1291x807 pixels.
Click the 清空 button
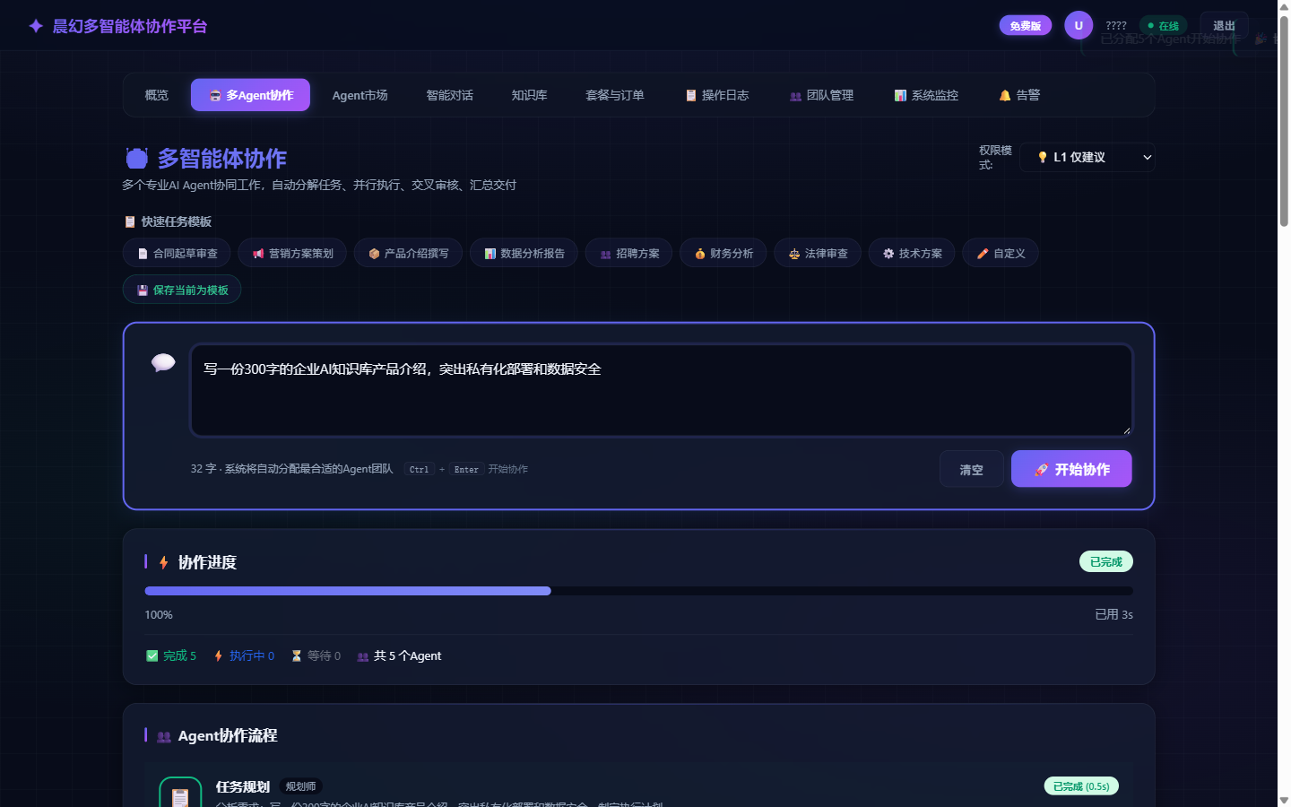pyautogui.click(x=972, y=469)
